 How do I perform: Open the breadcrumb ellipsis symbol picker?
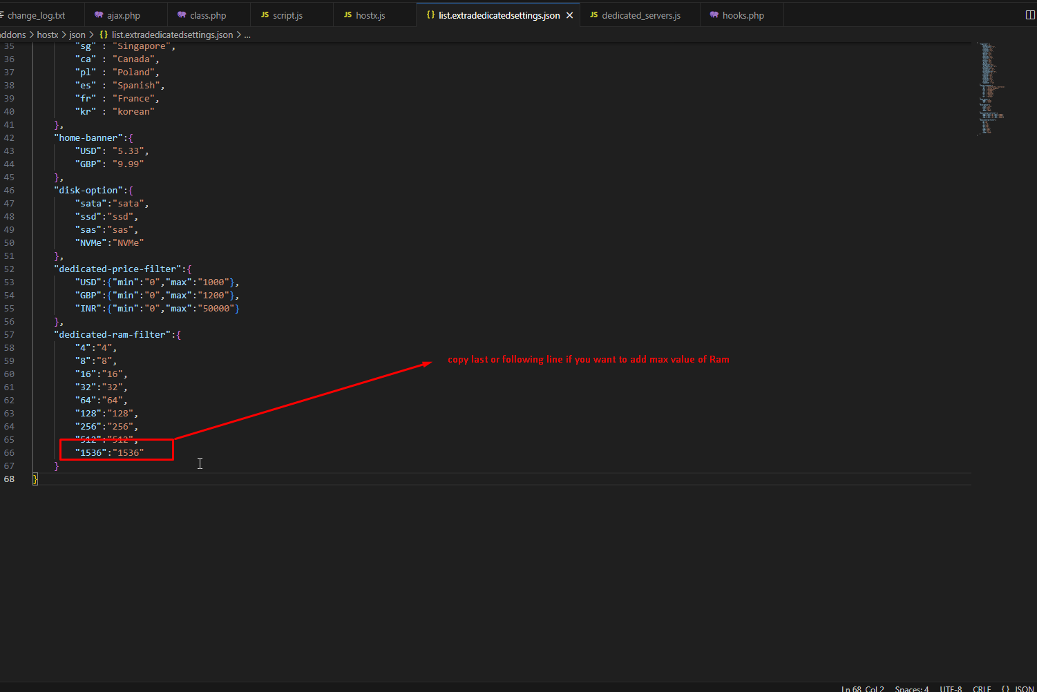247,35
